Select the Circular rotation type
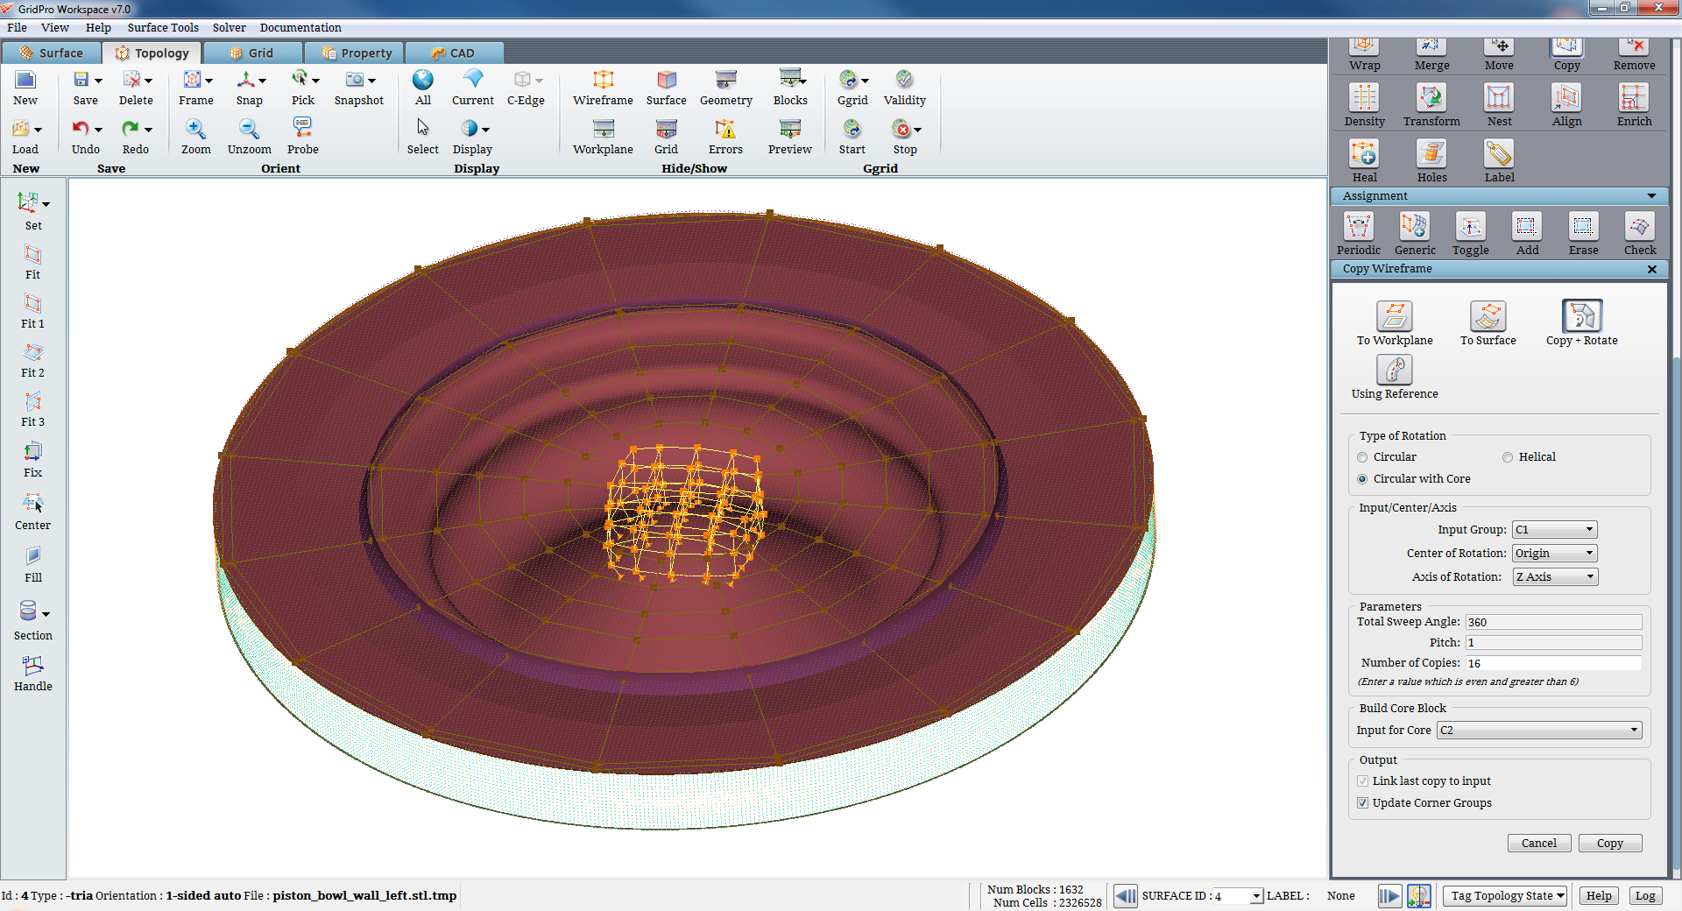The width and height of the screenshot is (1682, 911). pyautogui.click(x=1362, y=457)
